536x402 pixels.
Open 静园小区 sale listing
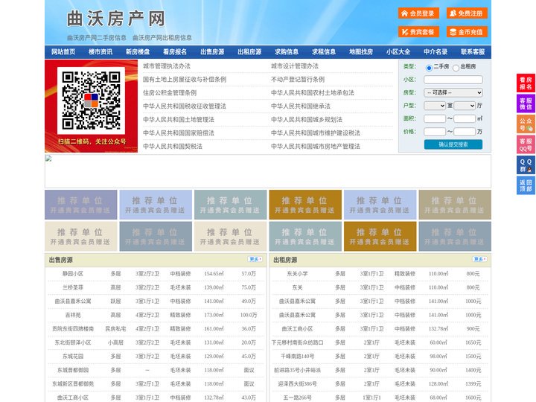[x=73, y=274]
